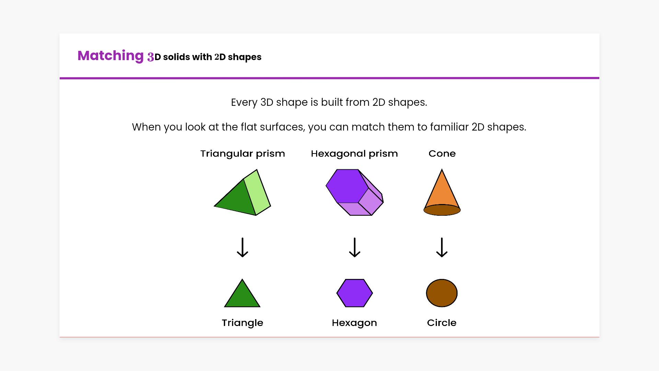Click the sentence about looking at flat surfaces
Image resolution: width=659 pixels, height=371 pixels.
click(x=329, y=127)
